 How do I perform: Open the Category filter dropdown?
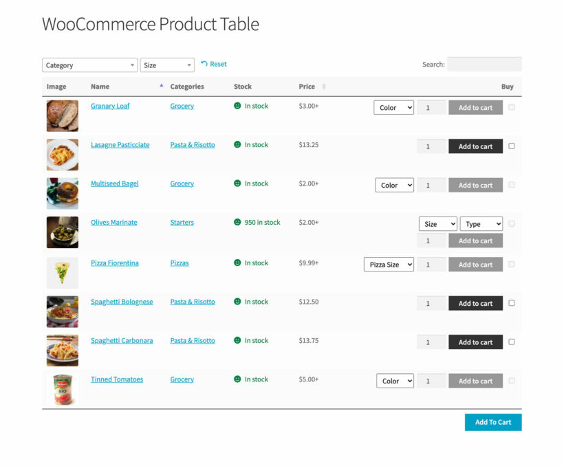click(x=89, y=65)
